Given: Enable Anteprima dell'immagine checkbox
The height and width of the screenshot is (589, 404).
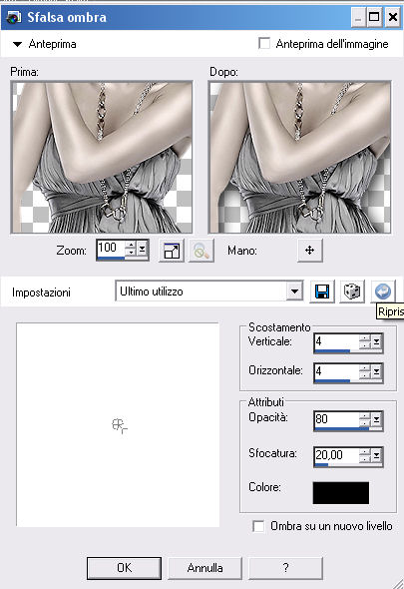Looking at the screenshot, I should 264,43.
